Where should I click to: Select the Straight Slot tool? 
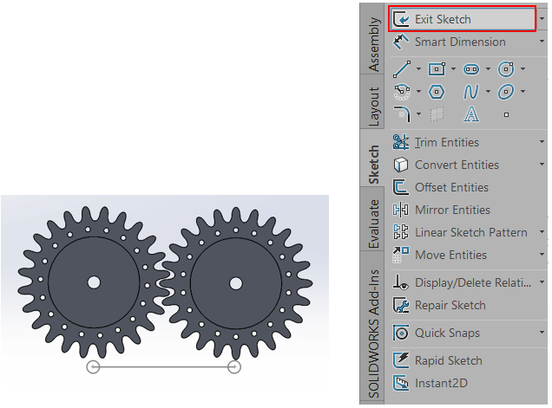point(471,69)
